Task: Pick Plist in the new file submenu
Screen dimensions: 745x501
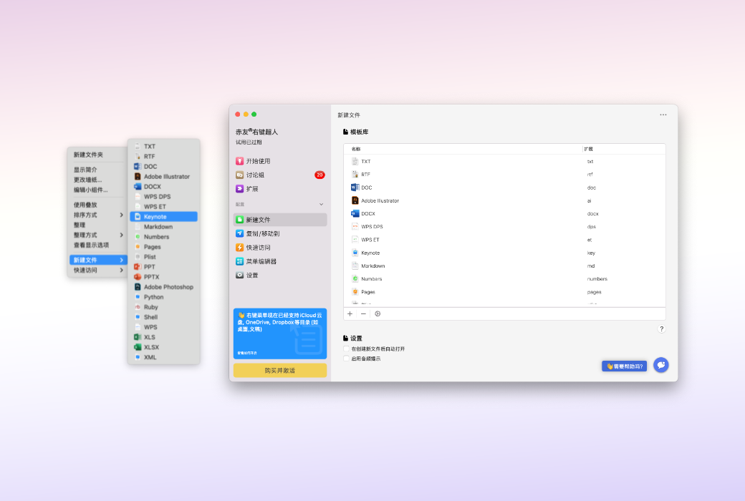Action: pyautogui.click(x=163, y=256)
